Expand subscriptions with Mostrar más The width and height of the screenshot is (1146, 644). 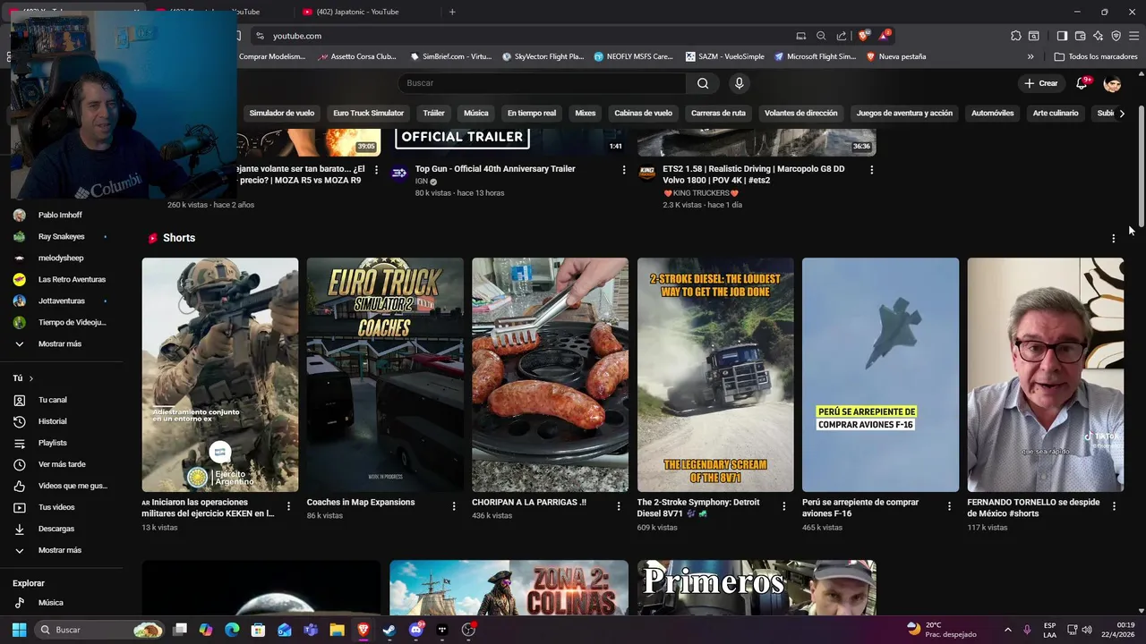[x=61, y=344]
